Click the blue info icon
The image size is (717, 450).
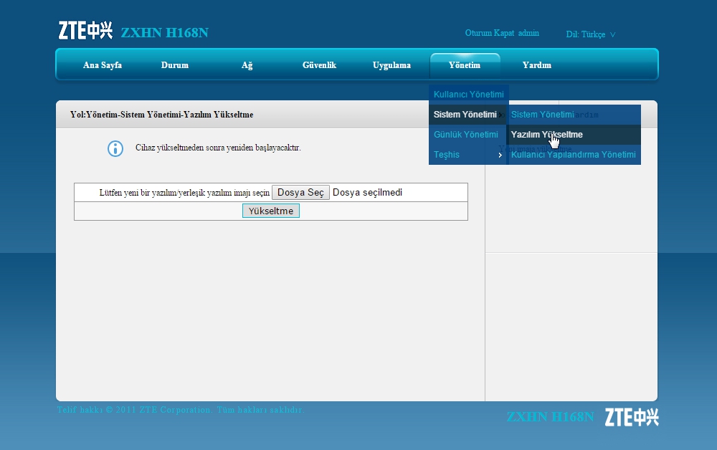point(115,148)
